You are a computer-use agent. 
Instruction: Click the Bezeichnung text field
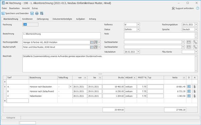[62, 36]
